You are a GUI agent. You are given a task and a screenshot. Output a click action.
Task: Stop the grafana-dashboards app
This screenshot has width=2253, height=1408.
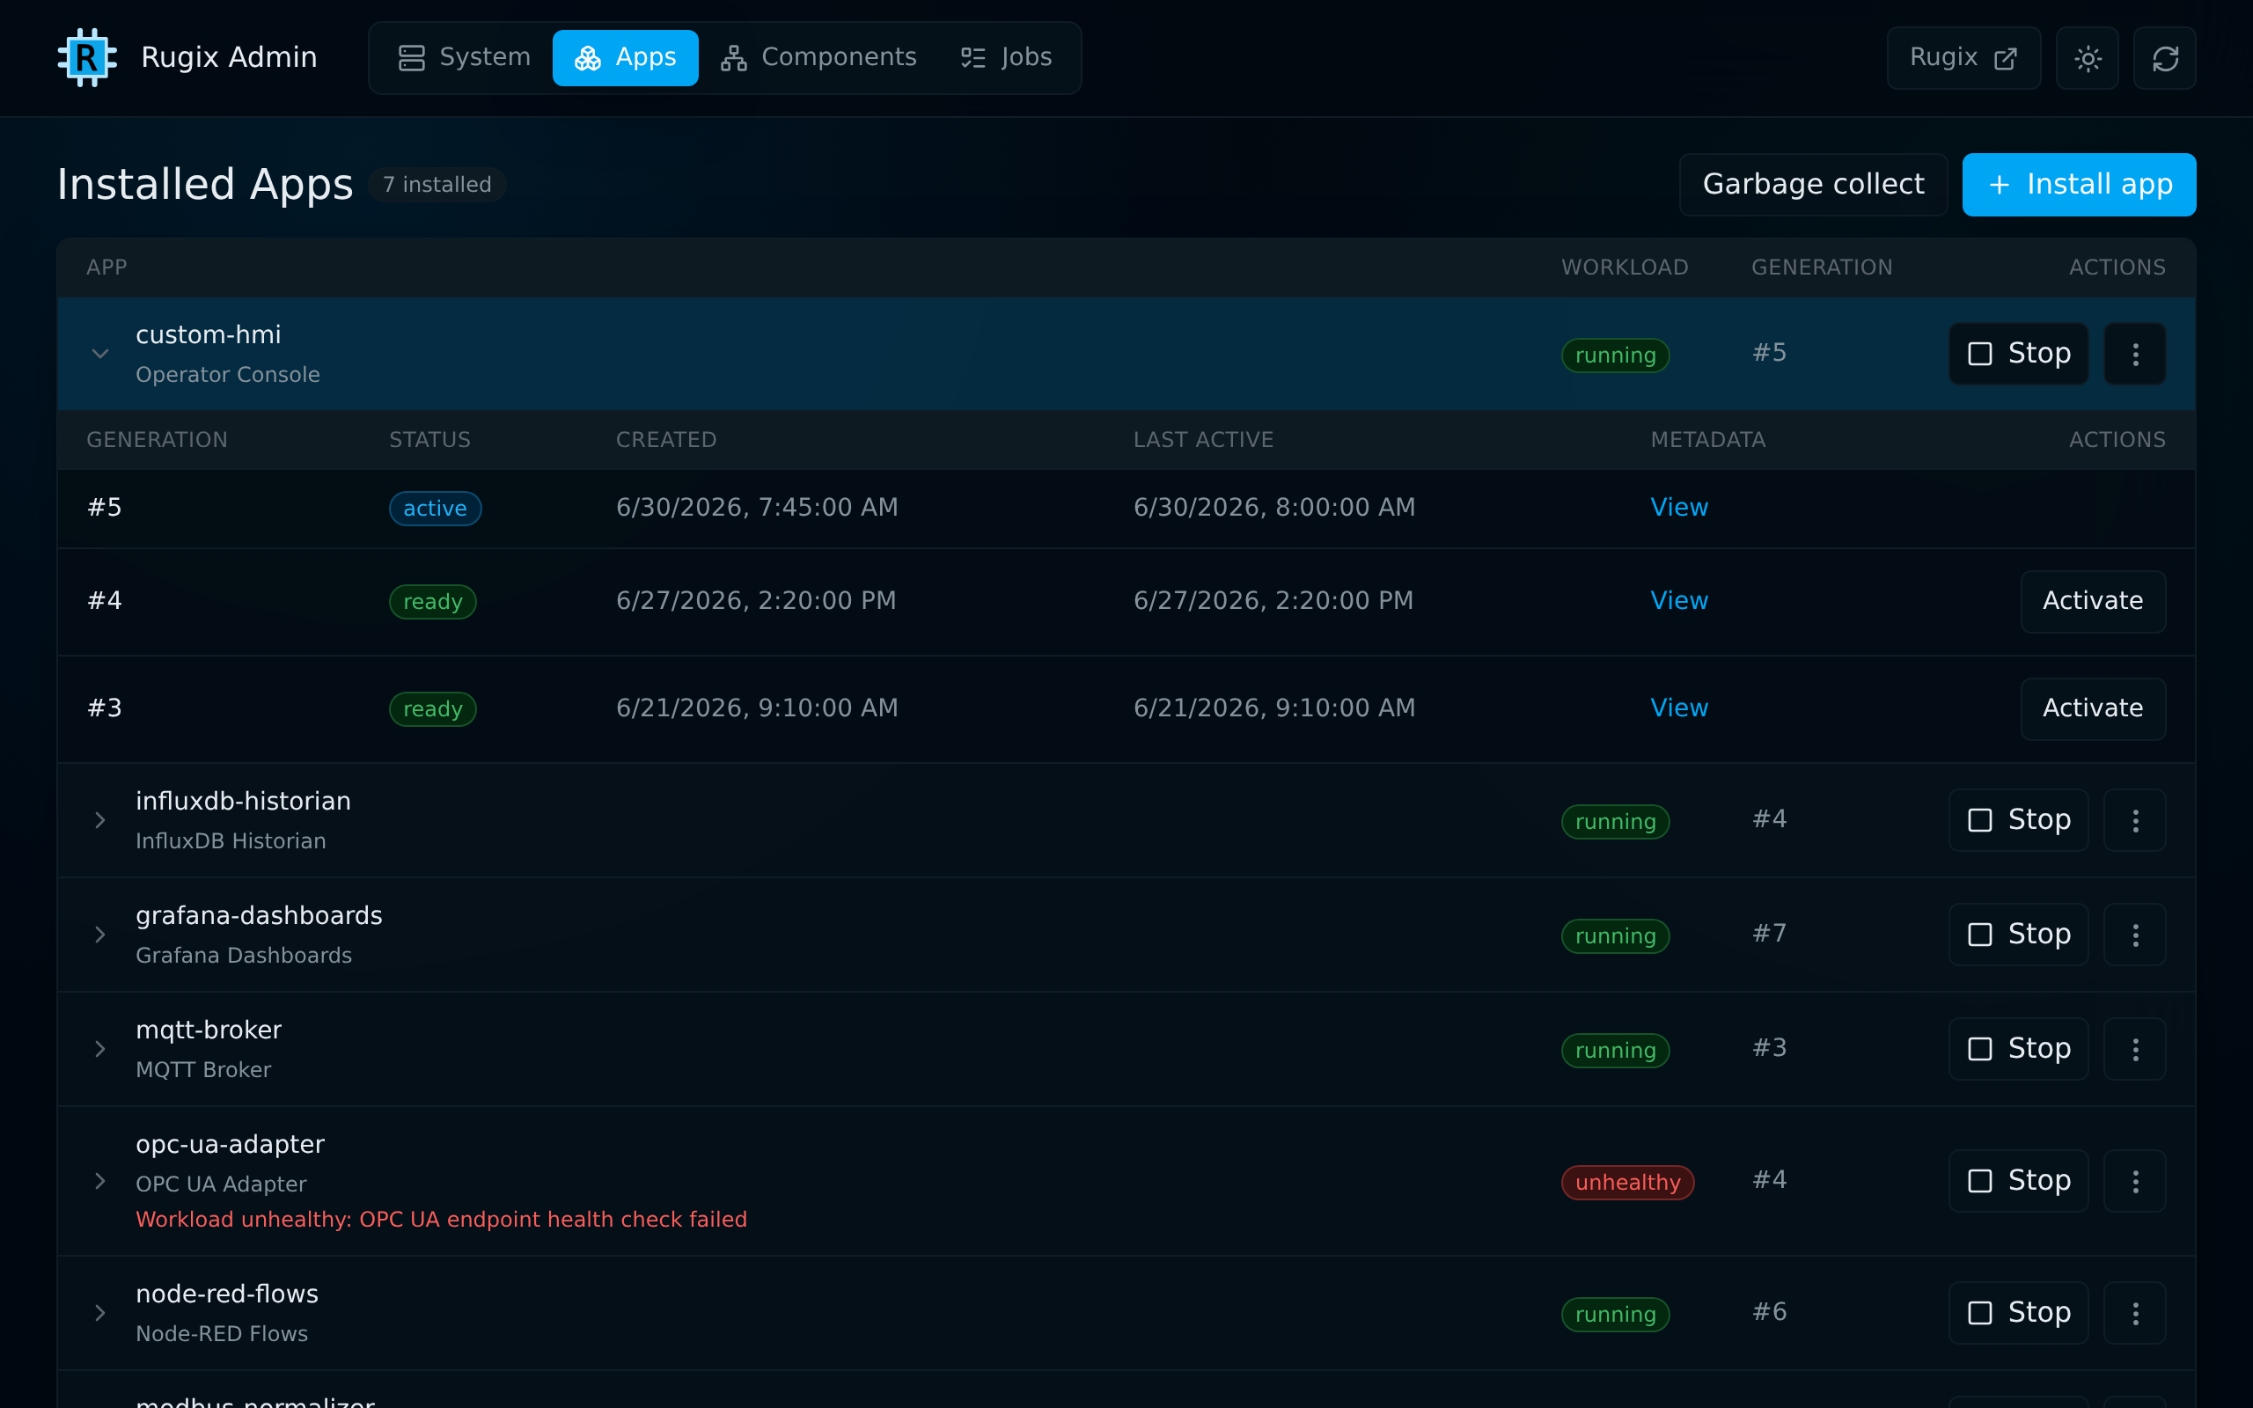(2018, 935)
